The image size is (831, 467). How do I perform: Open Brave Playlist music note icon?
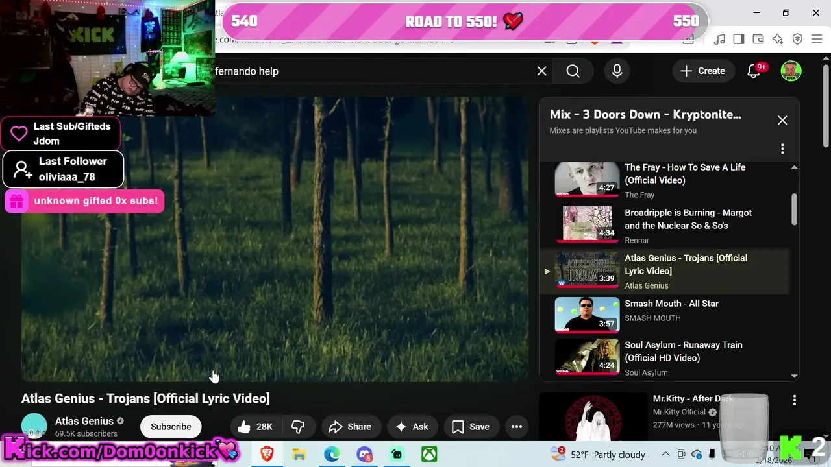719,40
